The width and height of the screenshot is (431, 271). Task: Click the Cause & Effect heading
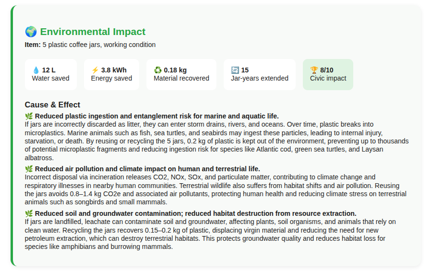52,105
